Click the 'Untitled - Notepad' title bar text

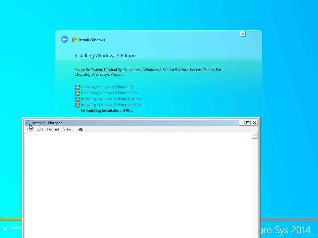47,123
